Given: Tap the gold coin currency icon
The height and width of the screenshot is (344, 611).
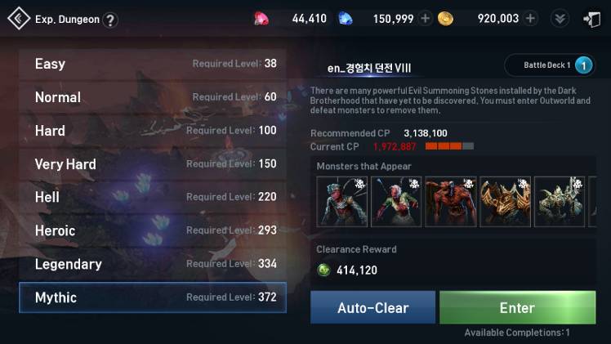Looking at the screenshot, I should (x=445, y=19).
